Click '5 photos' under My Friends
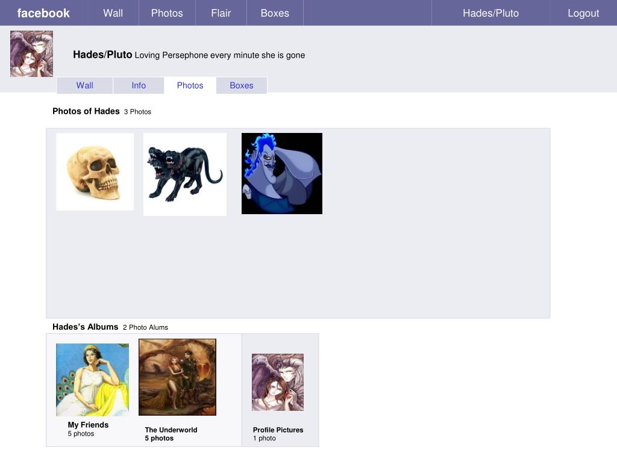Viewport: 617px width, 462px height. pyautogui.click(x=81, y=434)
